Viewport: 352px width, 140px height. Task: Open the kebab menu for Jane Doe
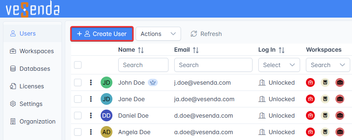pyautogui.click(x=91, y=99)
